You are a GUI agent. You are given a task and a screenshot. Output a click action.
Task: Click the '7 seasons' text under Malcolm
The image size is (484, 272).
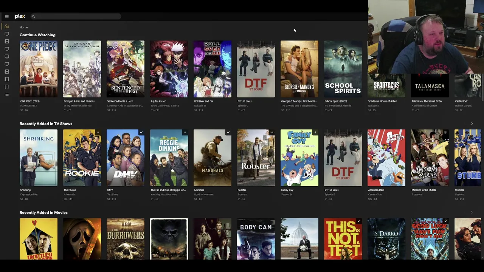point(417,195)
